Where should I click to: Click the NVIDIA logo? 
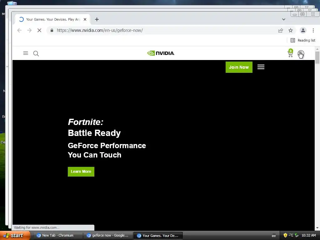point(161,53)
